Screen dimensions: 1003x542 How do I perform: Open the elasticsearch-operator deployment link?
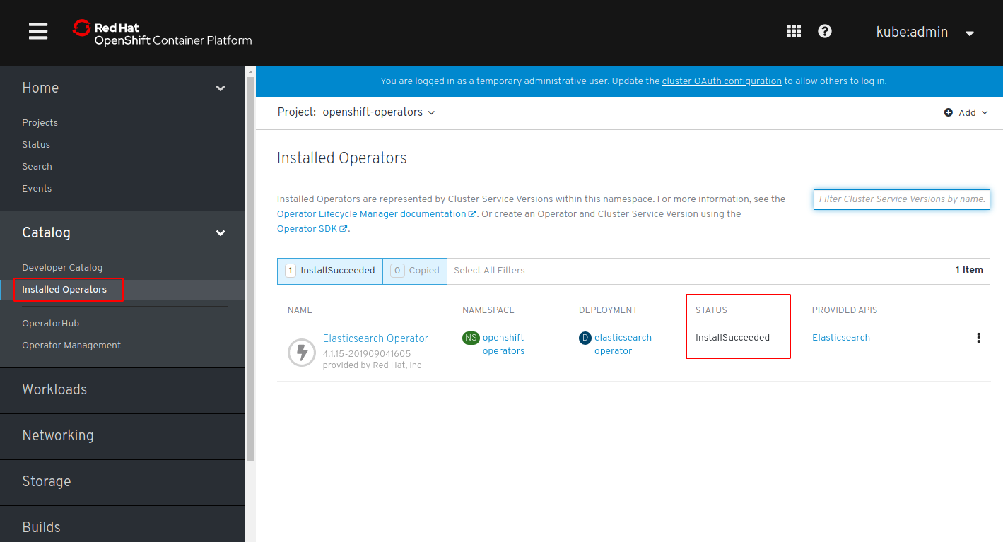click(x=625, y=344)
